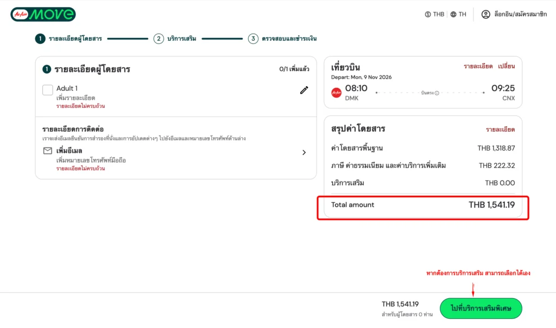Click the AirAsia airline logo by 08:10
The width and height of the screenshot is (556, 328).
point(336,93)
